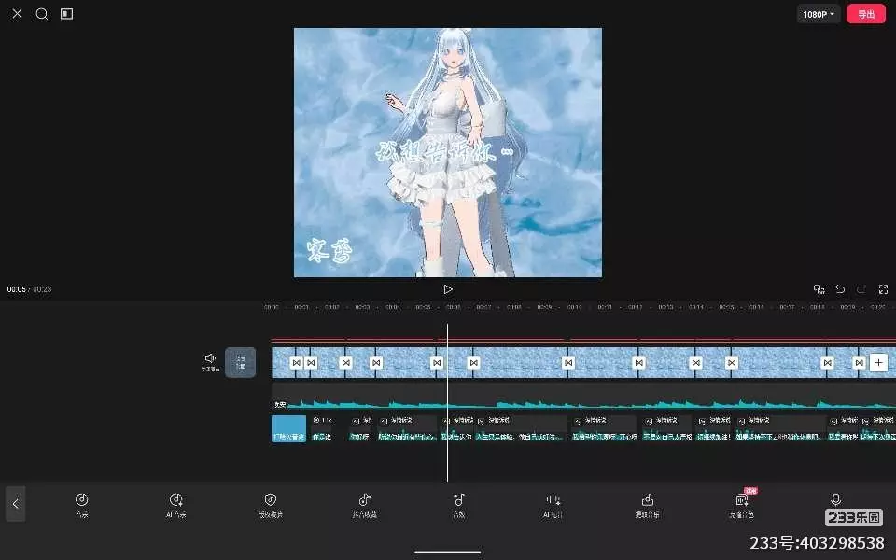Open the AI voice waveform tool
The image size is (896, 560).
pos(553,505)
